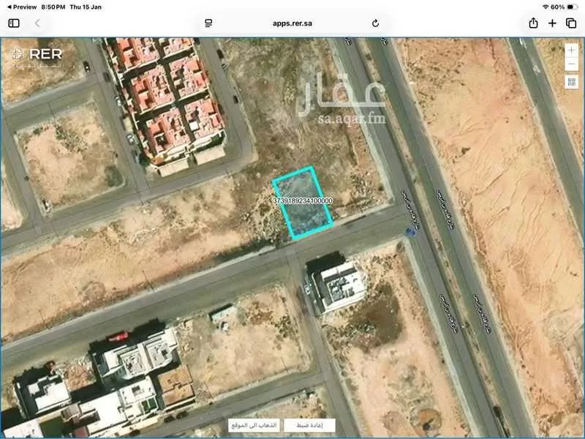Zoom in on the map

coord(571,50)
